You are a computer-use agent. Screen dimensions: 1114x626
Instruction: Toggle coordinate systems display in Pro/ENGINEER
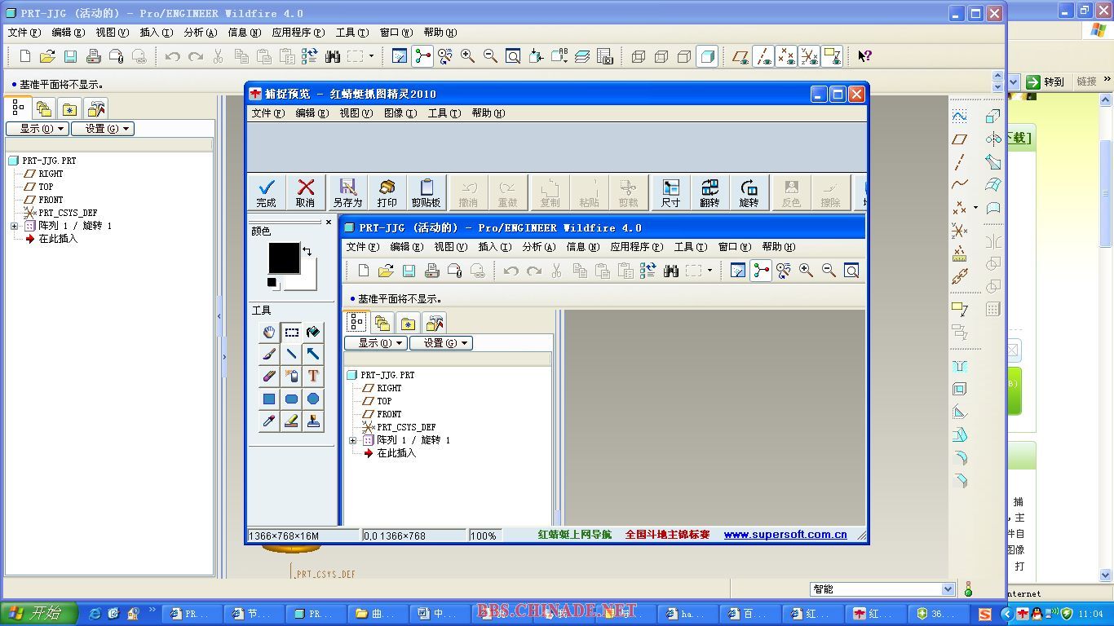(809, 56)
